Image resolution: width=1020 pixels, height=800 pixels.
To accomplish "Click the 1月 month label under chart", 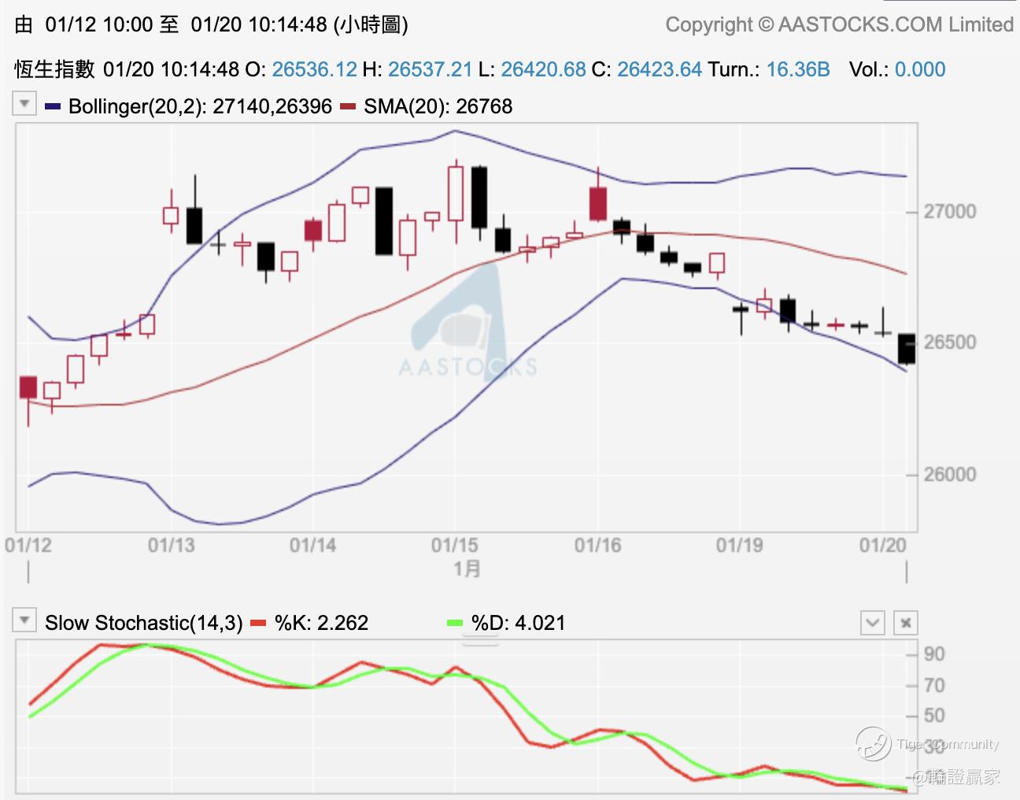I will point(467,569).
